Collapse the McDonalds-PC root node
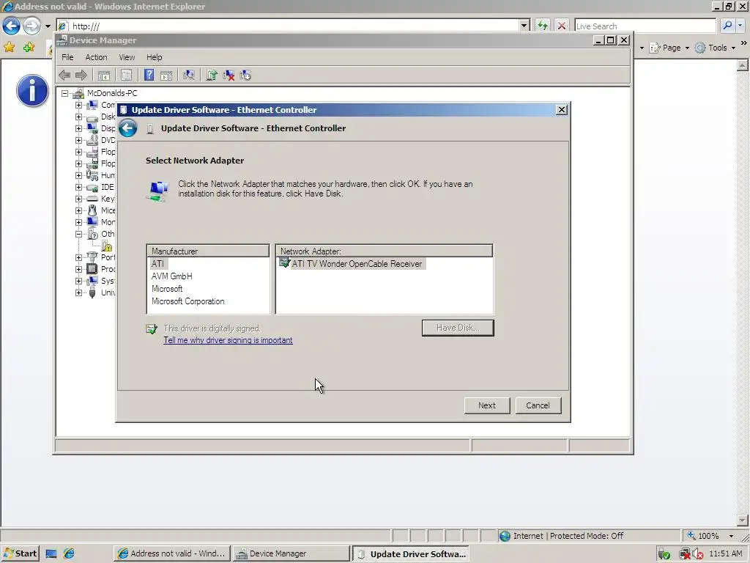Viewport: 750px width, 563px height. 64,93
